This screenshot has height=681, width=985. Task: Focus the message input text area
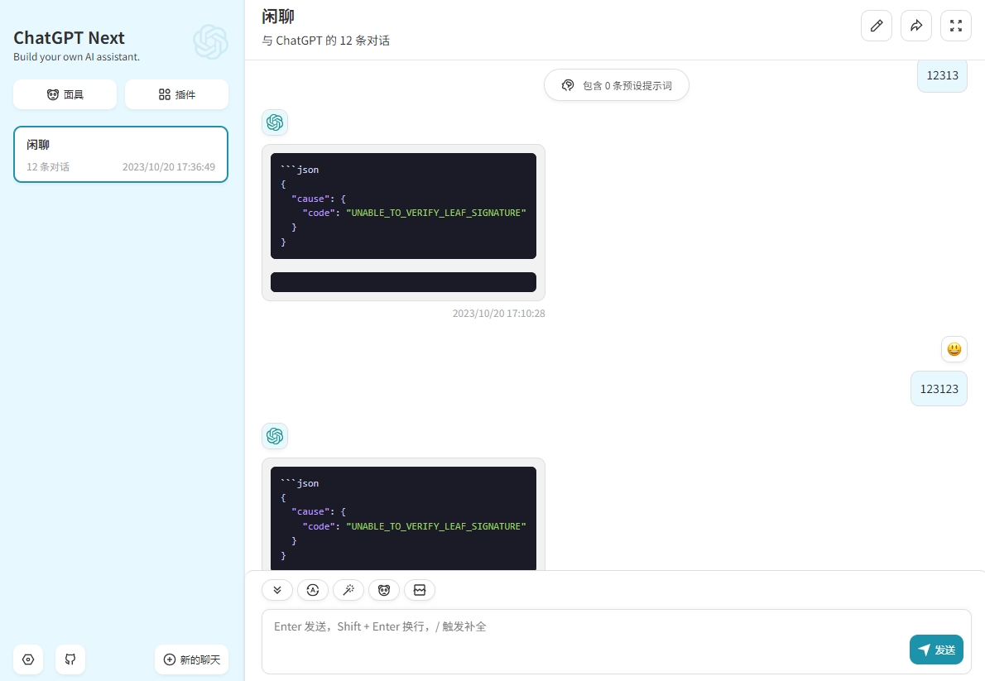617,641
